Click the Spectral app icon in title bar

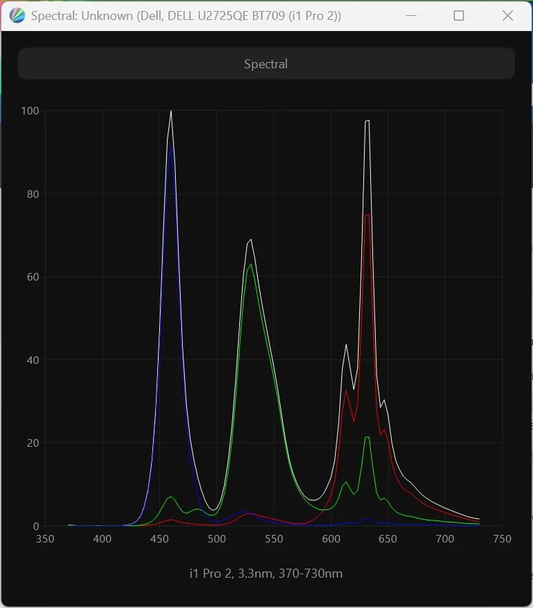pos(18,15)
